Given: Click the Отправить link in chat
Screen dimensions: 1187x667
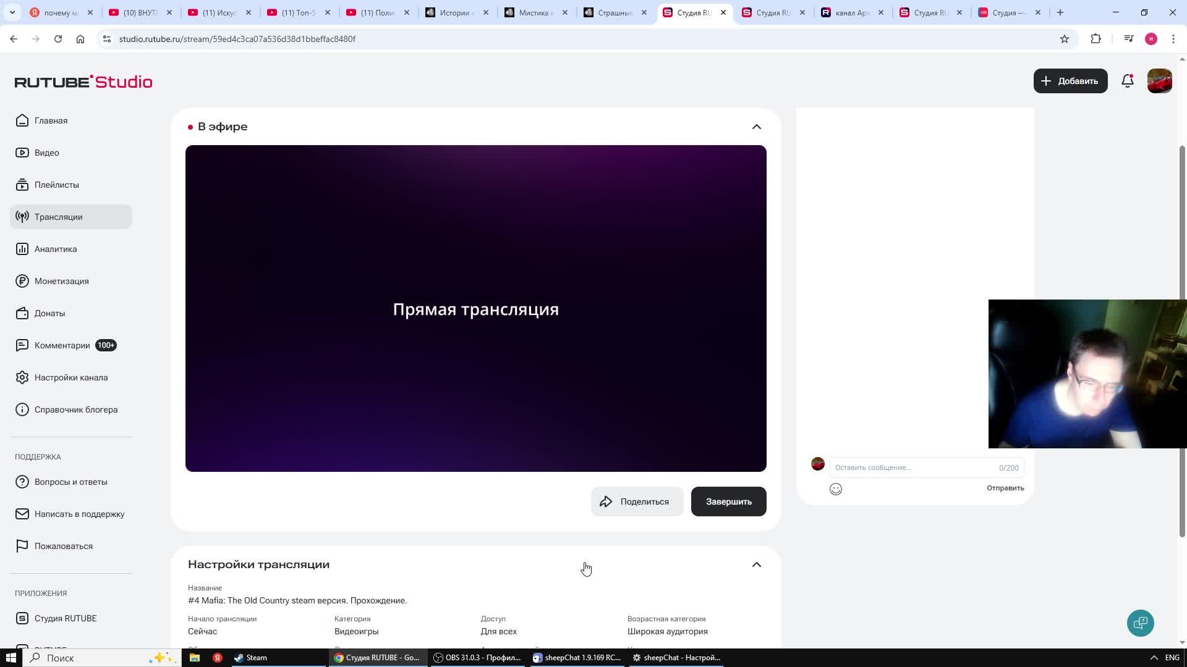Looking at the screenshot, I should point(1005,488).
